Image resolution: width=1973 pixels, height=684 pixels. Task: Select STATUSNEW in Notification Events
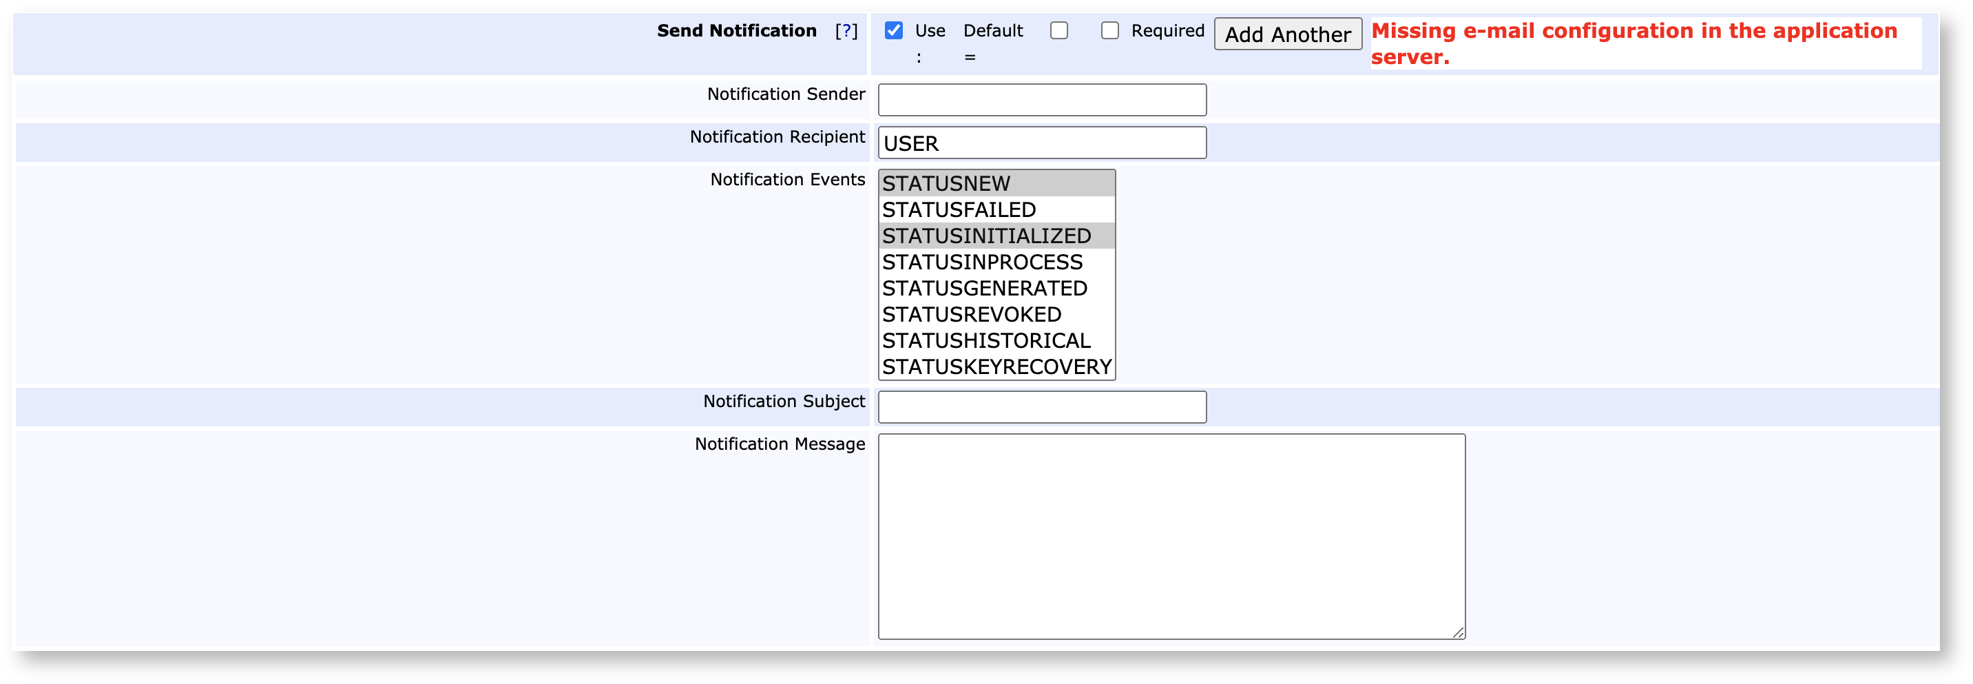click(x=996, y=184)
